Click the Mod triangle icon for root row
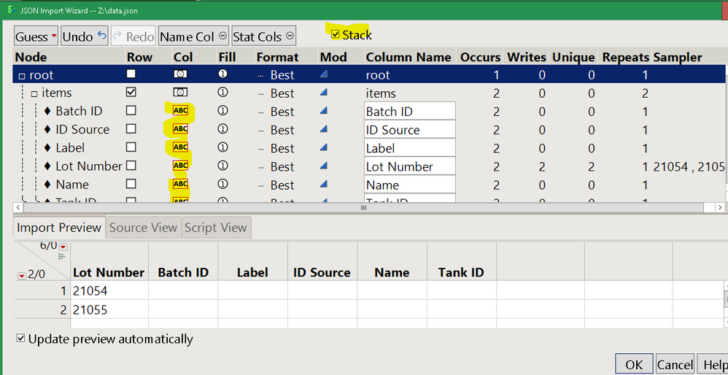728x375 pixels. (x=324, y=74)
